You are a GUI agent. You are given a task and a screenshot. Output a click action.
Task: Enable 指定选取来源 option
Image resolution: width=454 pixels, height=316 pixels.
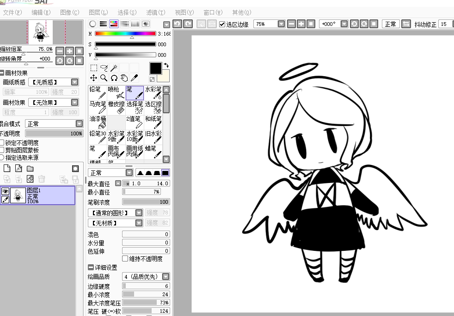2,158
